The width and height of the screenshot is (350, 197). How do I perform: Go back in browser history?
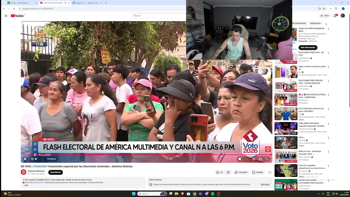click(x=4, y=8)
